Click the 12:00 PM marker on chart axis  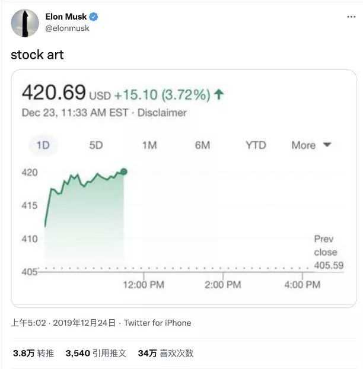click(144, 285)
